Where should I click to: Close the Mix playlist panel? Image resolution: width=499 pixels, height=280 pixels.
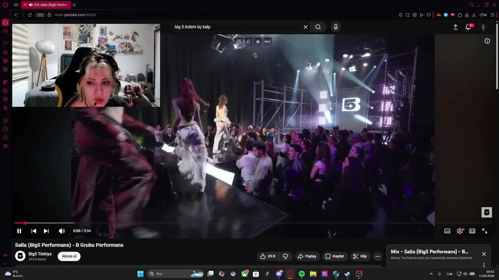(484, 254)
